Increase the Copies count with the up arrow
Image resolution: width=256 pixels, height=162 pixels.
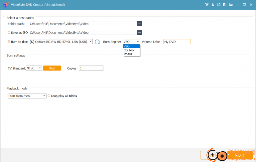pos(101,67)
